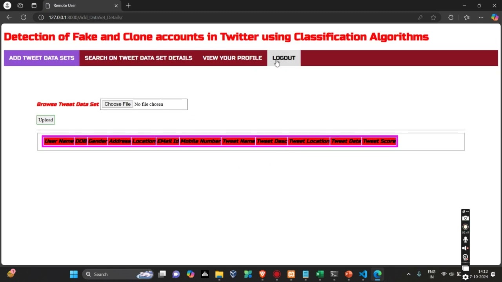Open the browser Settings and more menu
The image size is (502, 282).
(481, 17)
